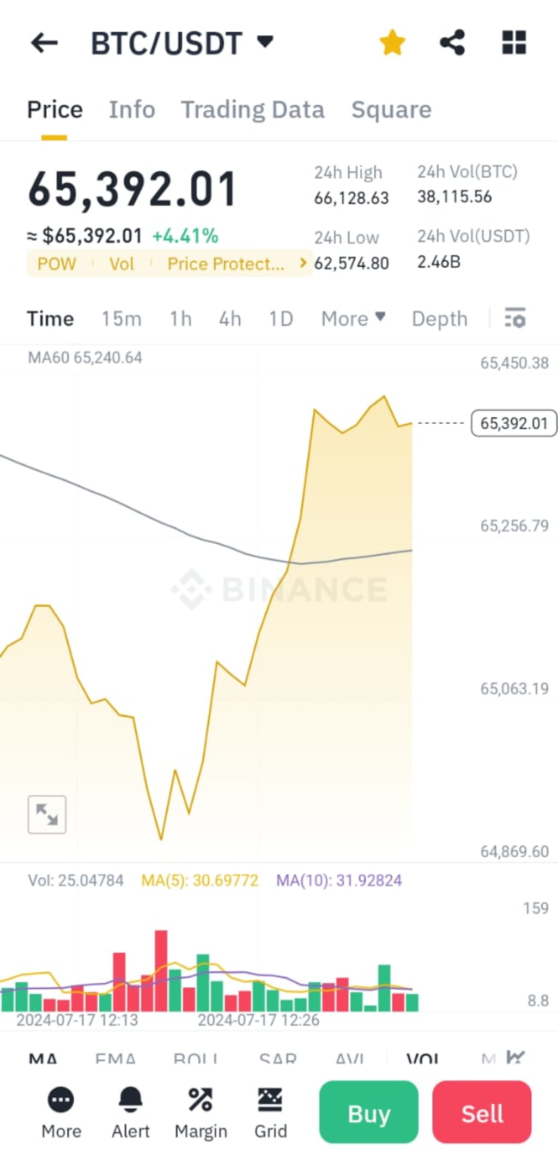
Task: Open the More timeframes dropdown
Action: [x=353, y=318]
